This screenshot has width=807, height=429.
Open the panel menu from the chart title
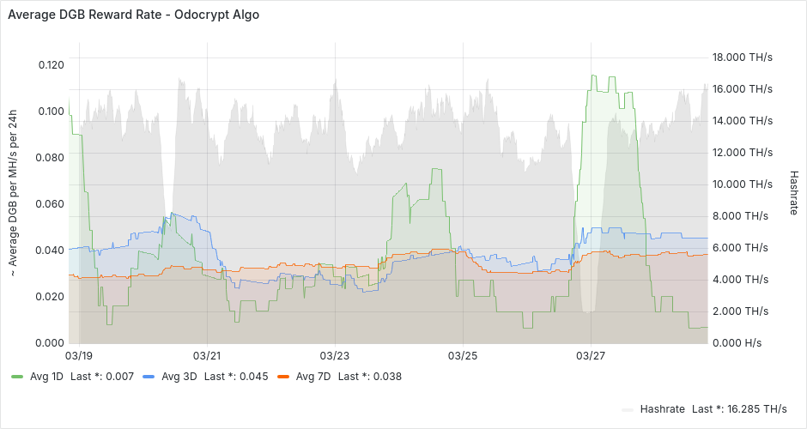click(x=133, y=15)
